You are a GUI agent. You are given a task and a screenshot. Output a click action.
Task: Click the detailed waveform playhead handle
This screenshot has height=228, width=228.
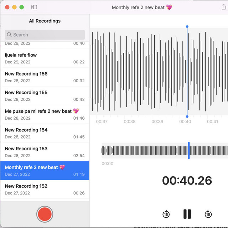pyautogui.click(x=187, y=27)
